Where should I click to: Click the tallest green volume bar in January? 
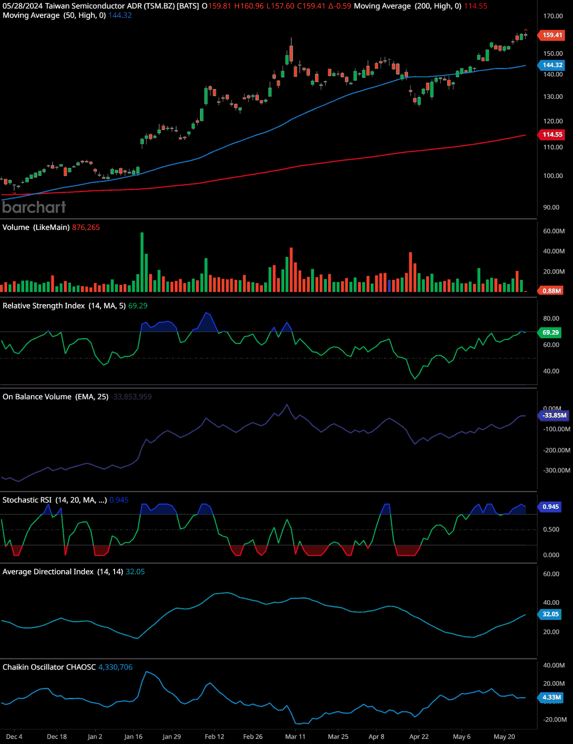coord(142,262)
